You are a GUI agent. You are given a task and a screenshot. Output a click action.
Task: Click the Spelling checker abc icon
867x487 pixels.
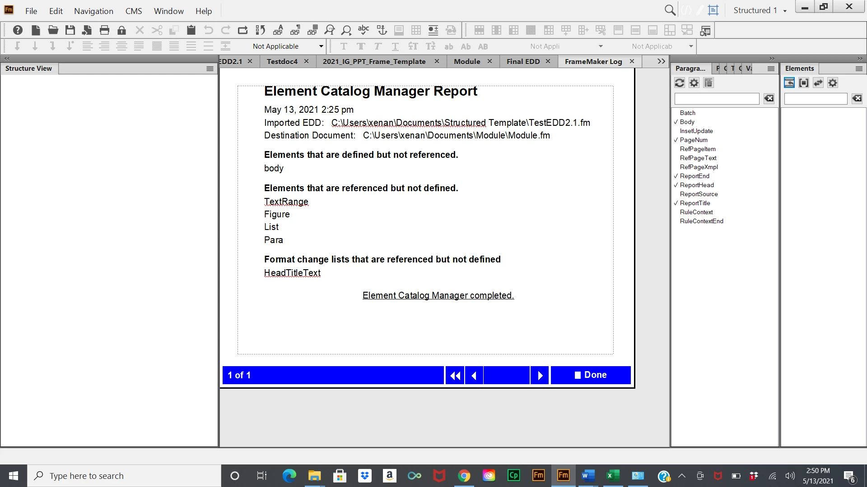(x=363, y=30)
